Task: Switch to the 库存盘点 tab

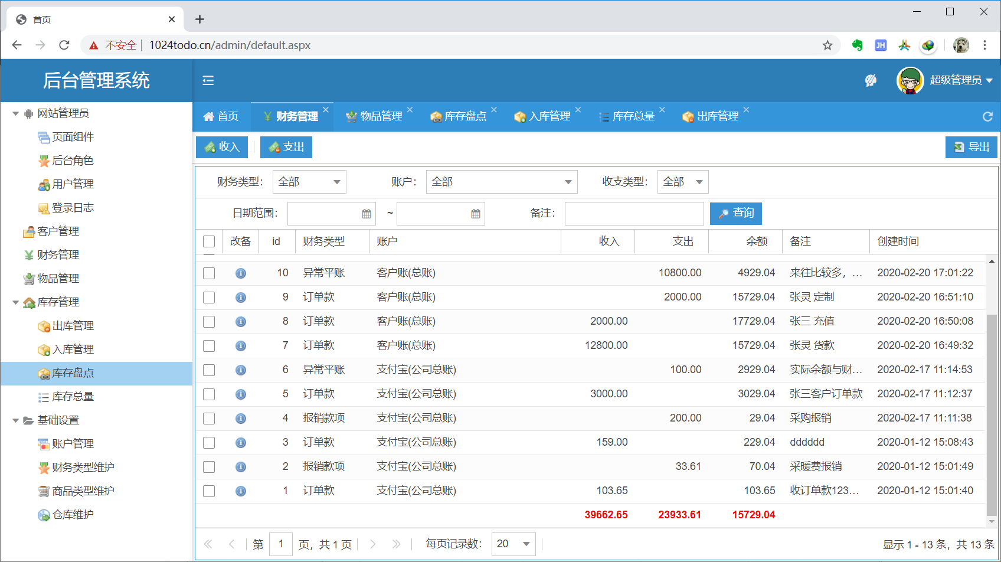Action: 459,116
